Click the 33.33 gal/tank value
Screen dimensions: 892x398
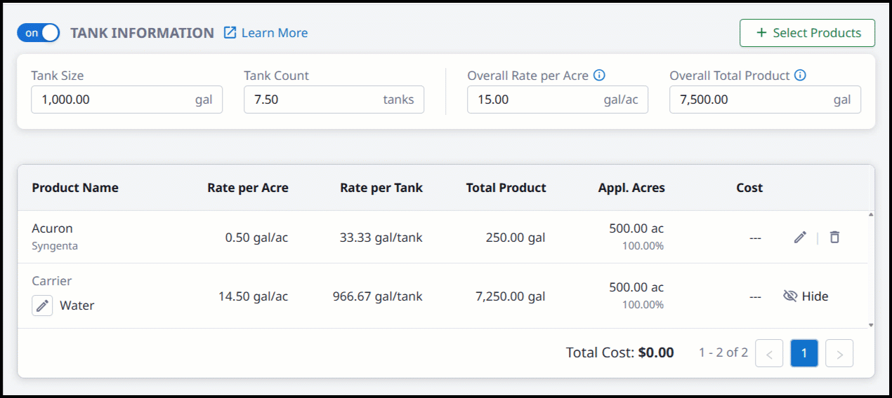point(381,238)
